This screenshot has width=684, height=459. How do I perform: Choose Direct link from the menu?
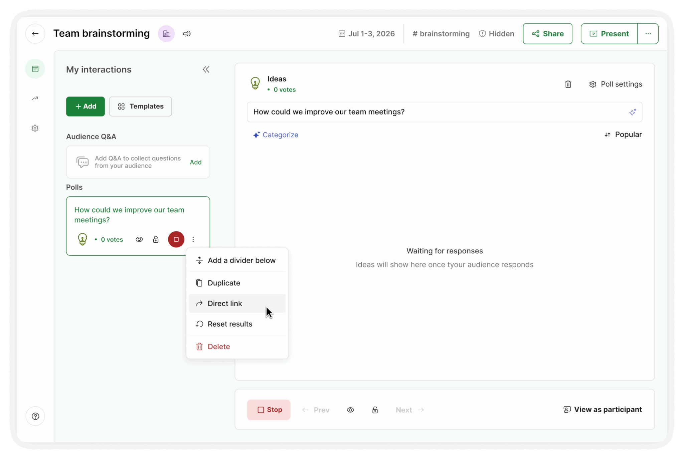point(237,303)
